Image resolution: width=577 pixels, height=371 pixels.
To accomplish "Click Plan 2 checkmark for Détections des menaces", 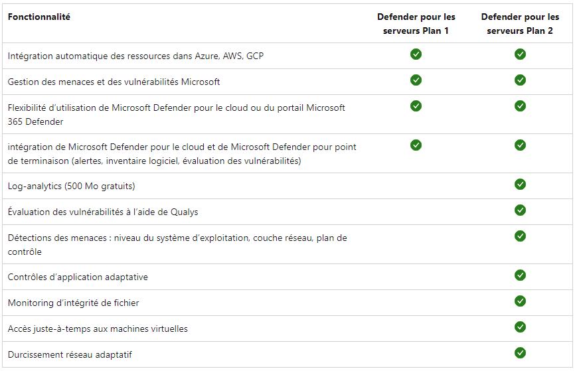I will [x=520, y=236].
